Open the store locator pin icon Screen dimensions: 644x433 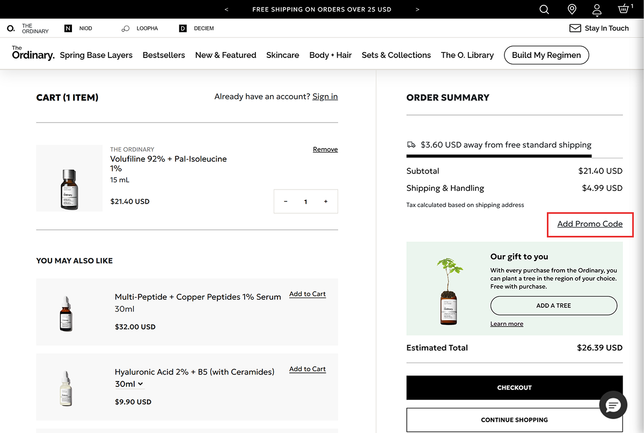pyautogui.click(x=571, y=9)
